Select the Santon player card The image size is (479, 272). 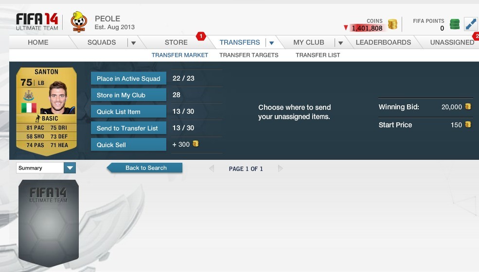(x=46, y=111)
